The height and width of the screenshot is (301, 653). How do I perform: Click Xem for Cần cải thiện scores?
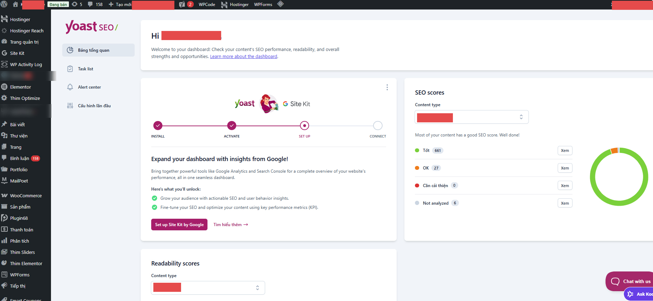click(565, 186)
